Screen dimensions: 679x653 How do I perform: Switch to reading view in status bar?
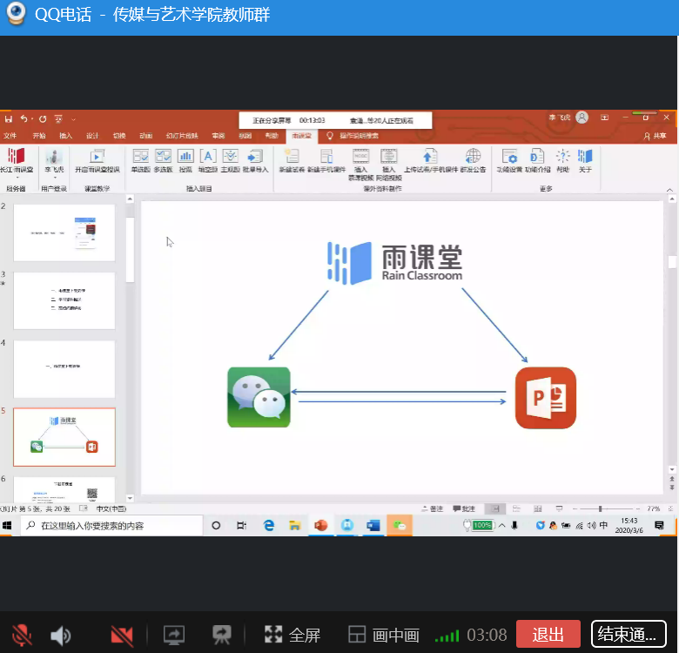click(x=537, y=508)
